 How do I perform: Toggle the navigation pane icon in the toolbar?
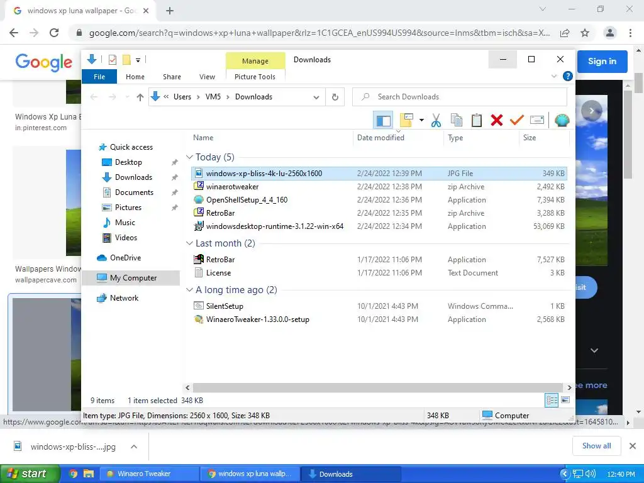383,120
